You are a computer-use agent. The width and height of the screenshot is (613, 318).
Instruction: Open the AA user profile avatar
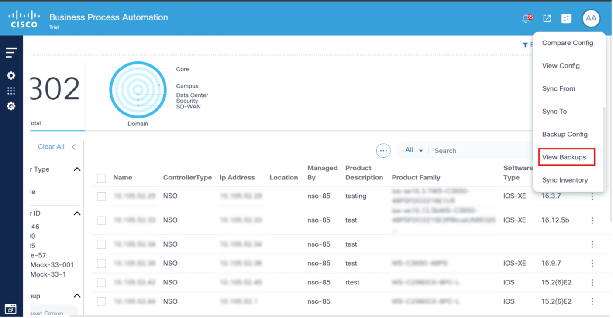point(591,18)
